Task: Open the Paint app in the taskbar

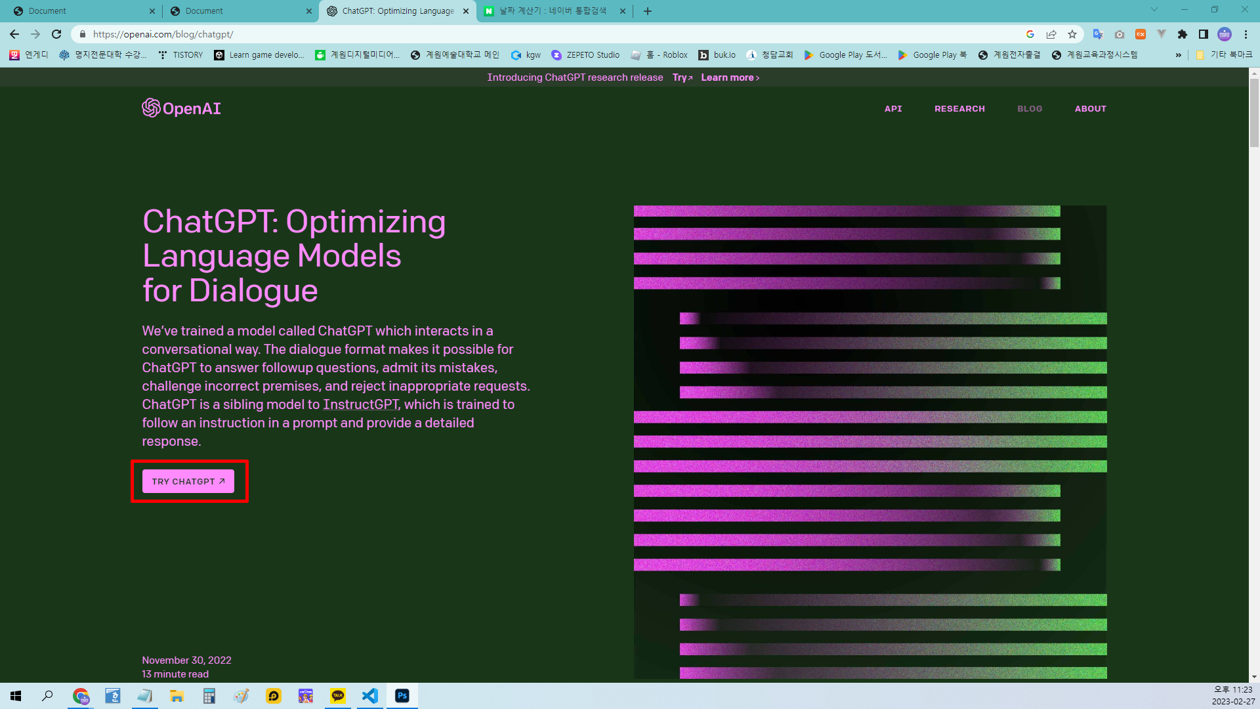Action: pos(241,696)
